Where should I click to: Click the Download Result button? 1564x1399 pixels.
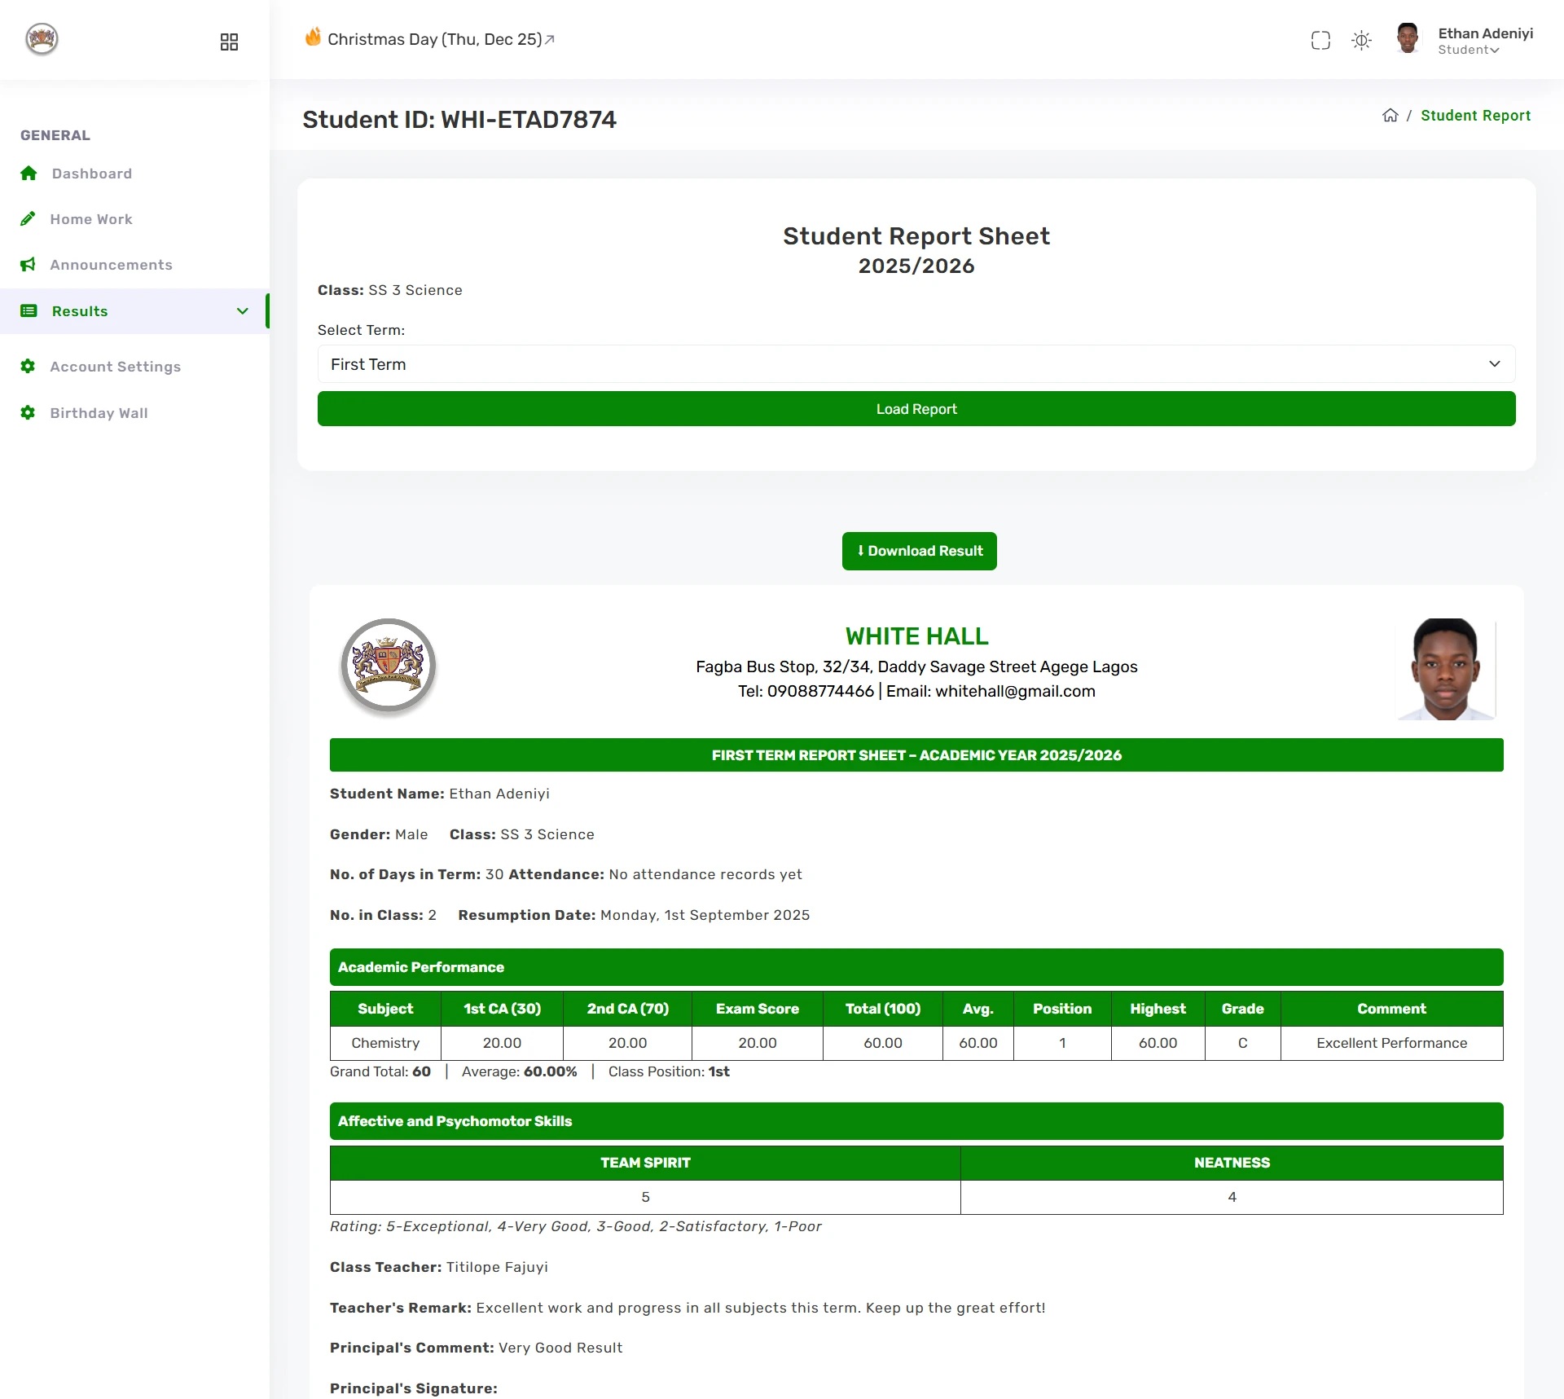point(919,551)
